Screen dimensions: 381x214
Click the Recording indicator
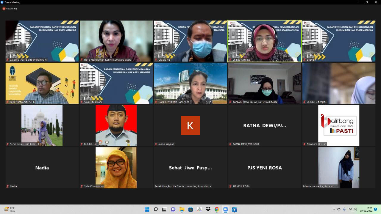10,9
